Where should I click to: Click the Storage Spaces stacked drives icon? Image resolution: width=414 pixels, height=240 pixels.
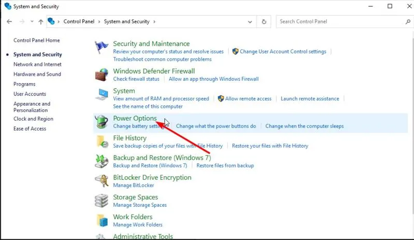point(101,201)
